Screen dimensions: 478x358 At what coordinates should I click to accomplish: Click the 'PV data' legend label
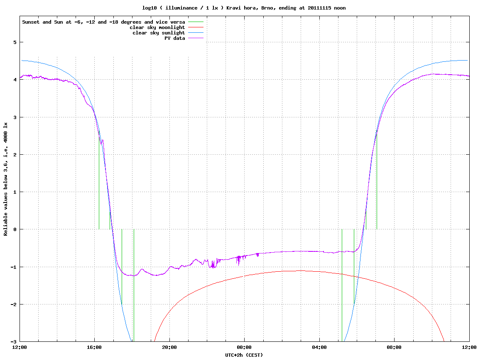tap(175, 38)
